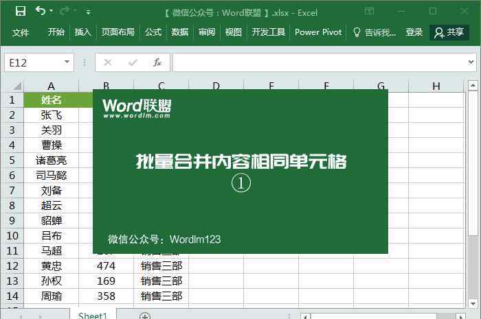This screenshot has width=481, height=319.
Task: Click cell containing 曹操
Action: pos(52,145)
